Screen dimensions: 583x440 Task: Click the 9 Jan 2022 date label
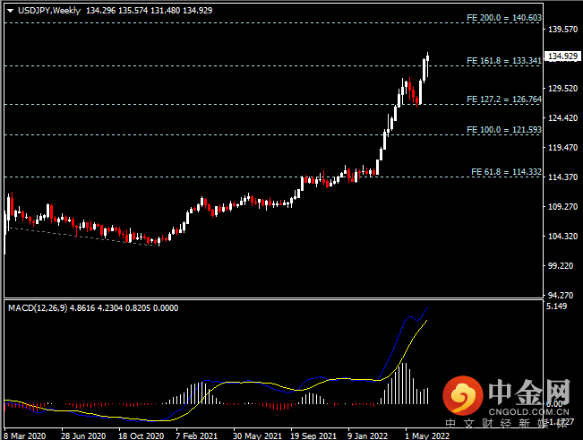367,436
